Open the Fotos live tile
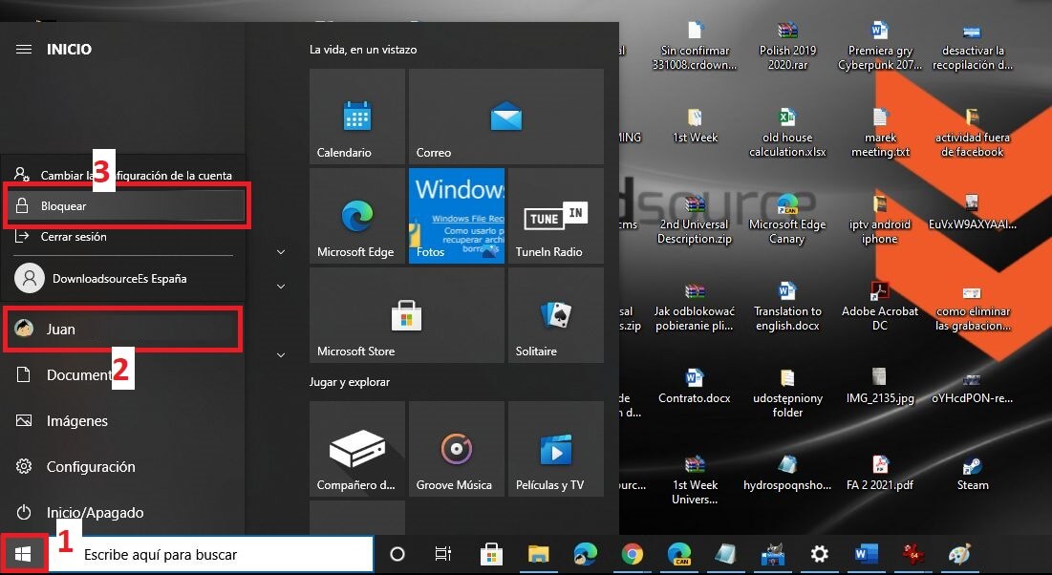The width and height of the screenshot is (1052, 575). click(456, 216)
